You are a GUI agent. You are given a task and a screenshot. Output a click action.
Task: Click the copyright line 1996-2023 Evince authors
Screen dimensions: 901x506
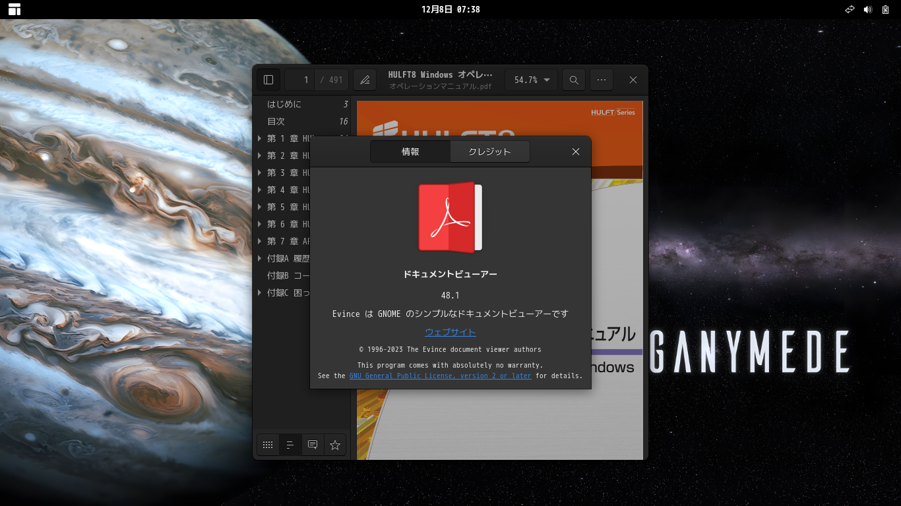(450, 349)
